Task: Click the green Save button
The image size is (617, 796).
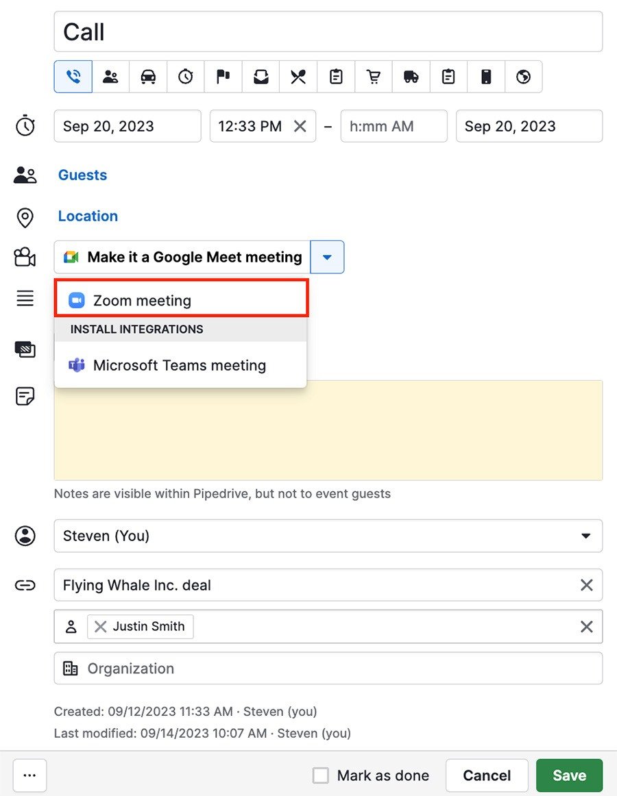Action: point(569,775)
